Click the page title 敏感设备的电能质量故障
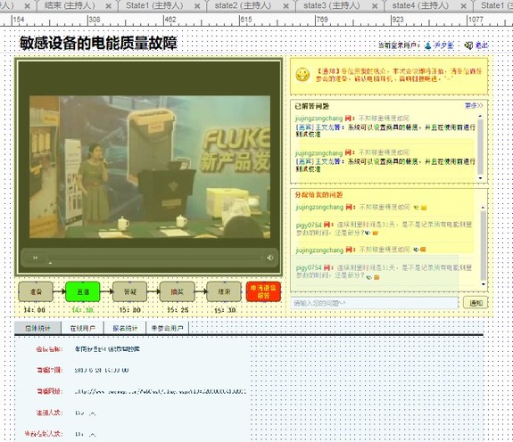The width and height of the screenshot is (513, 442). click(x=98, y=43)
